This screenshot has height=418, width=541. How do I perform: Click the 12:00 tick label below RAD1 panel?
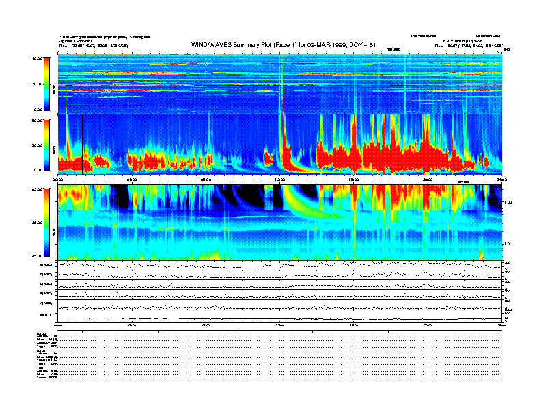(279, 180)
